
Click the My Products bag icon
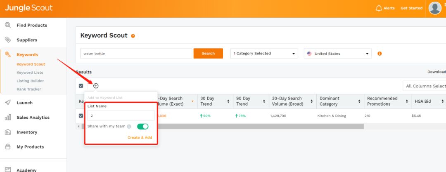pos(8,147)
